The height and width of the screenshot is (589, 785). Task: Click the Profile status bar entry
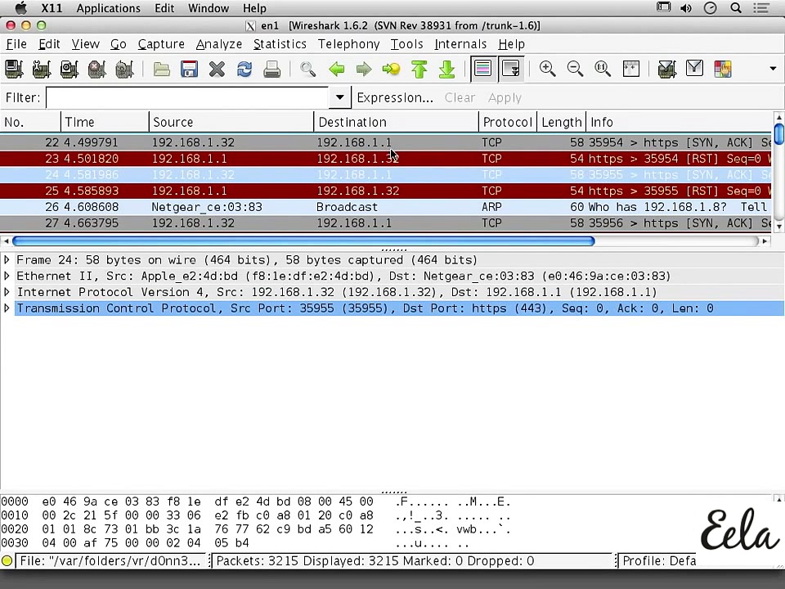coord(659,561)
